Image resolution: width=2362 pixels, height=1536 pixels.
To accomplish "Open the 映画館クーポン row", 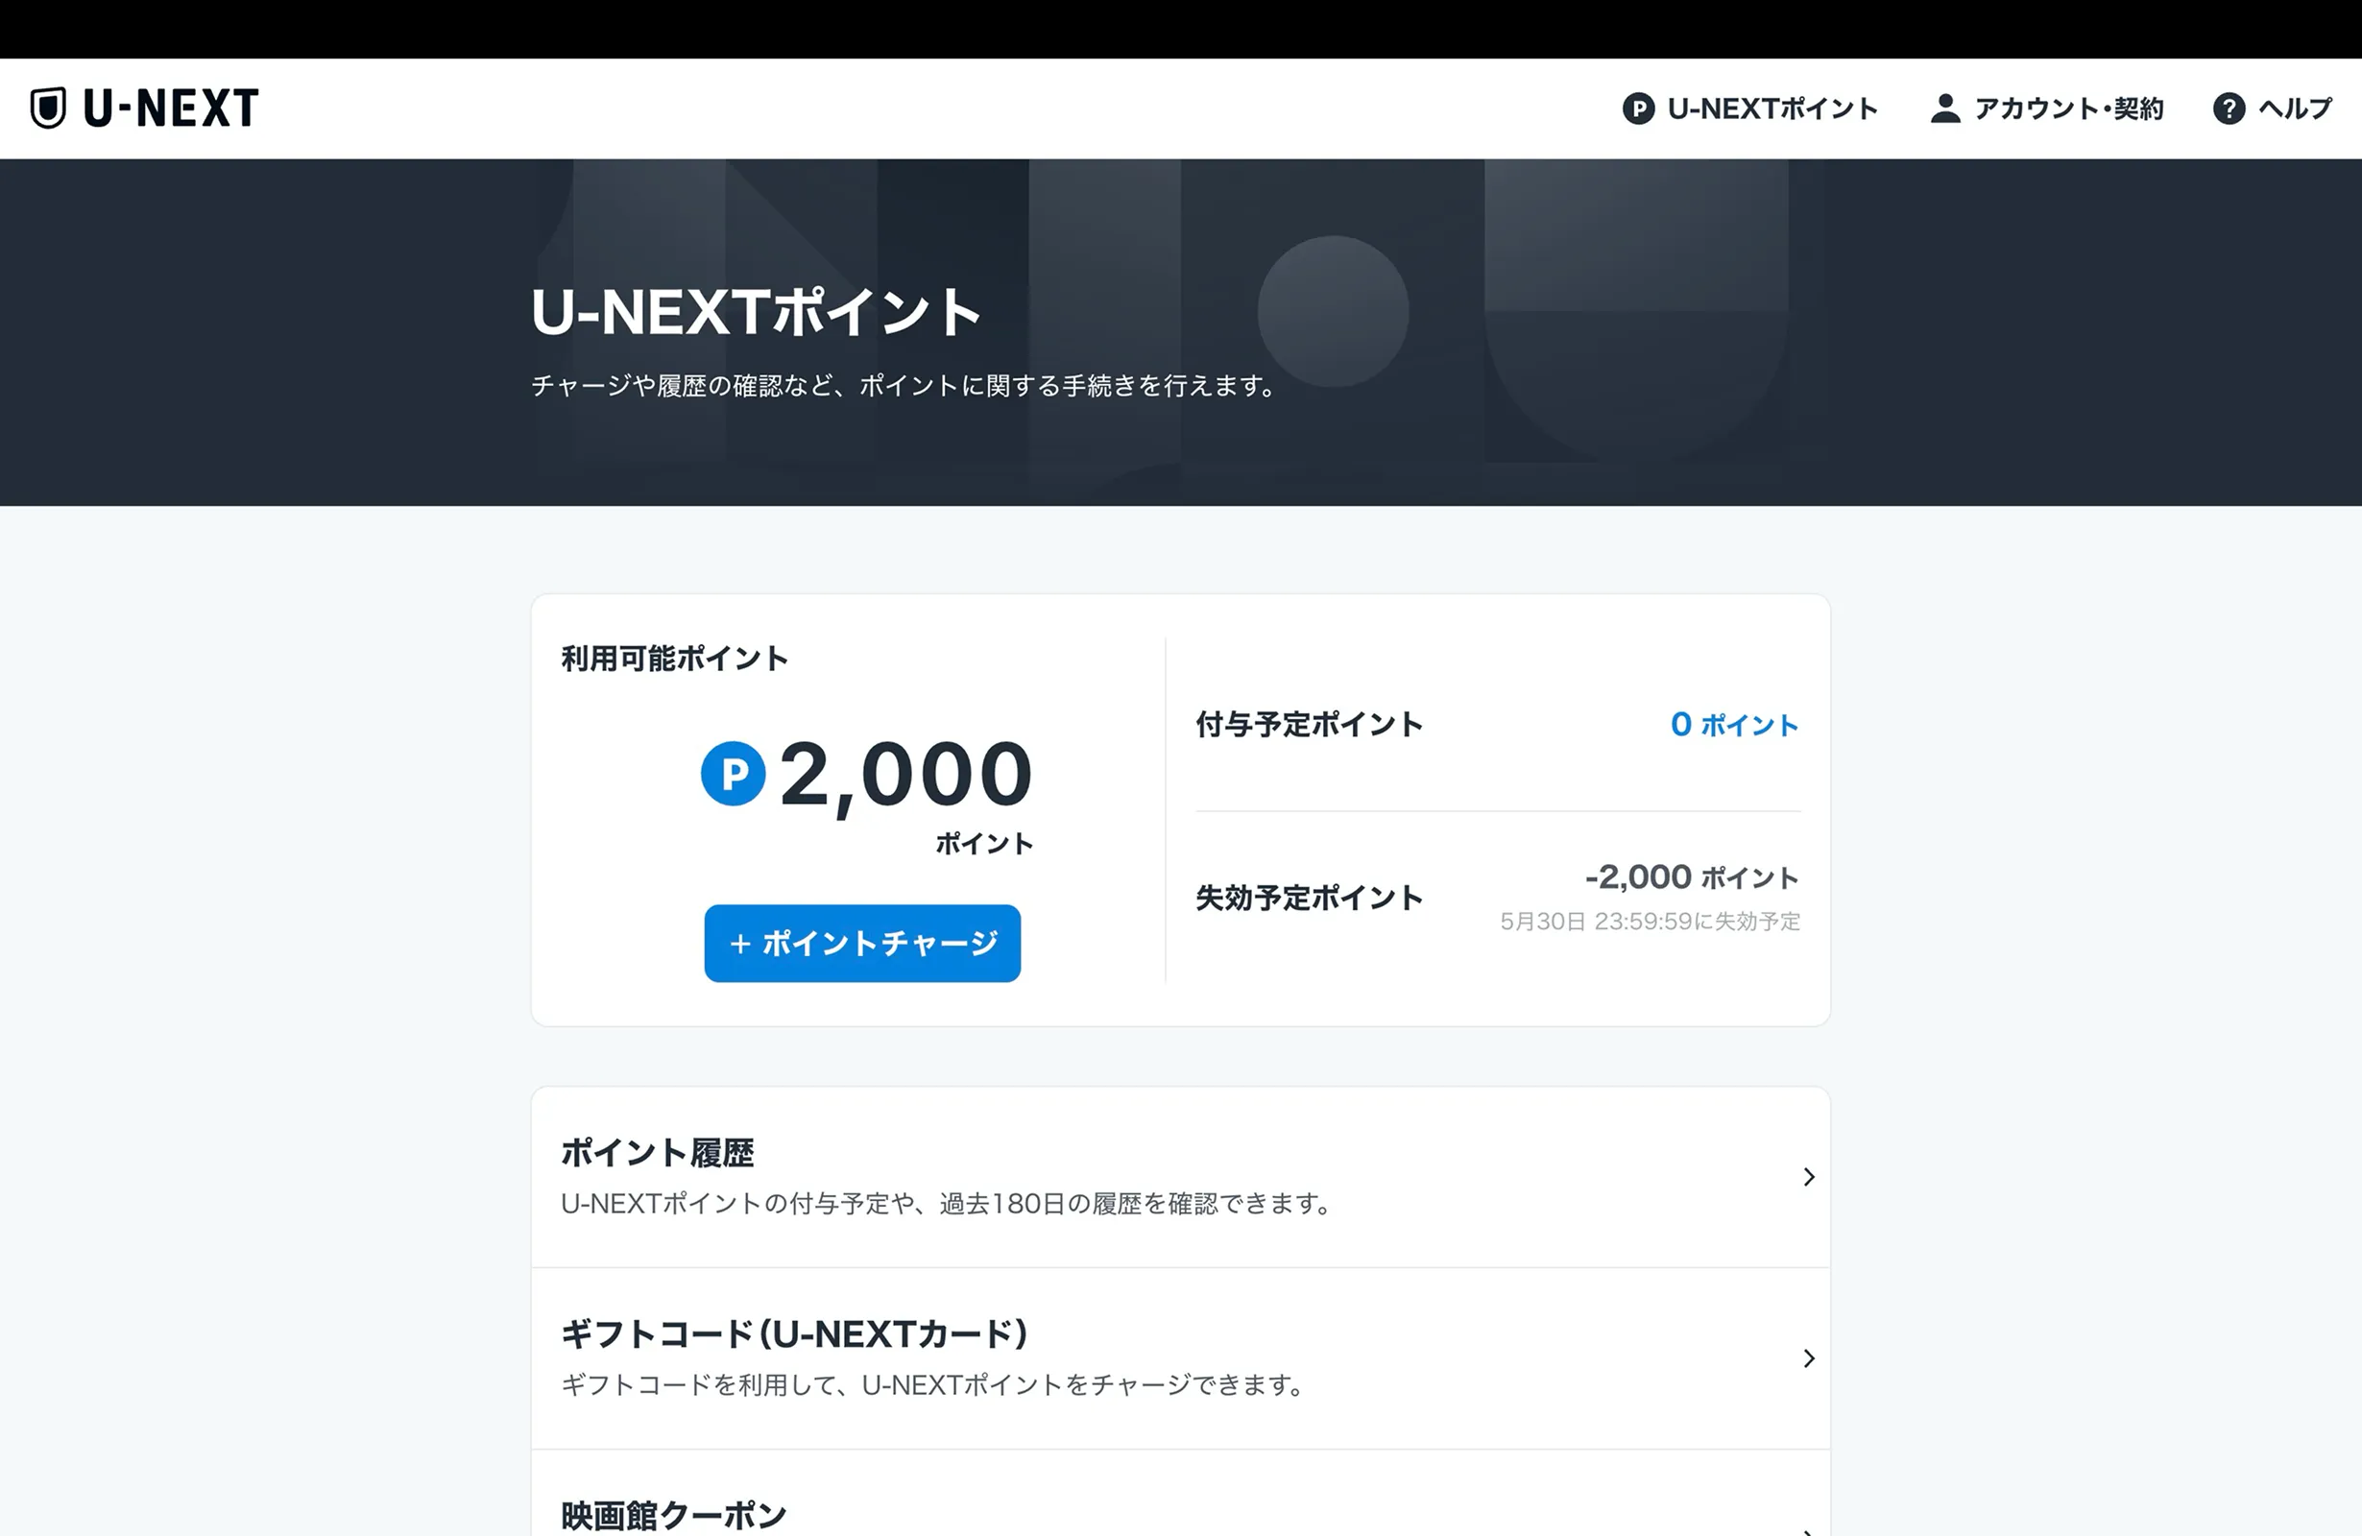I will (1181, 1494).
